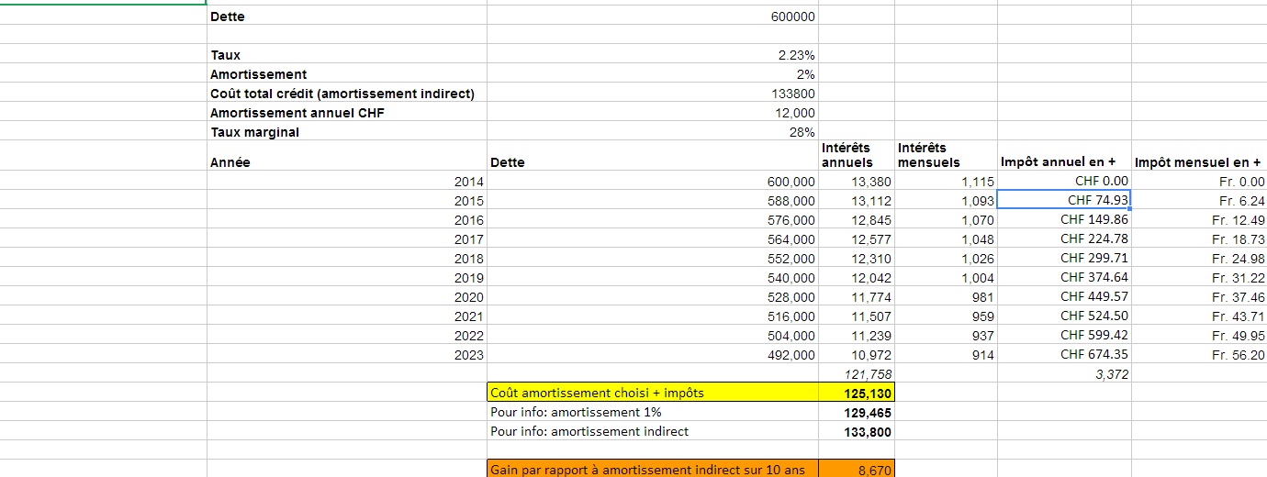Screen dimensions: 1267x477
Task: Select the orange 8,670 cell
Action: coord(856,469)
